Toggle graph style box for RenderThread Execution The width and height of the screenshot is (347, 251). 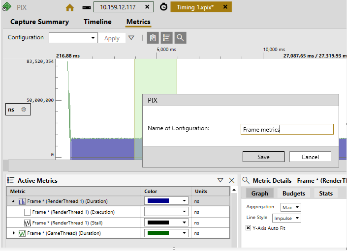point(27,212)
